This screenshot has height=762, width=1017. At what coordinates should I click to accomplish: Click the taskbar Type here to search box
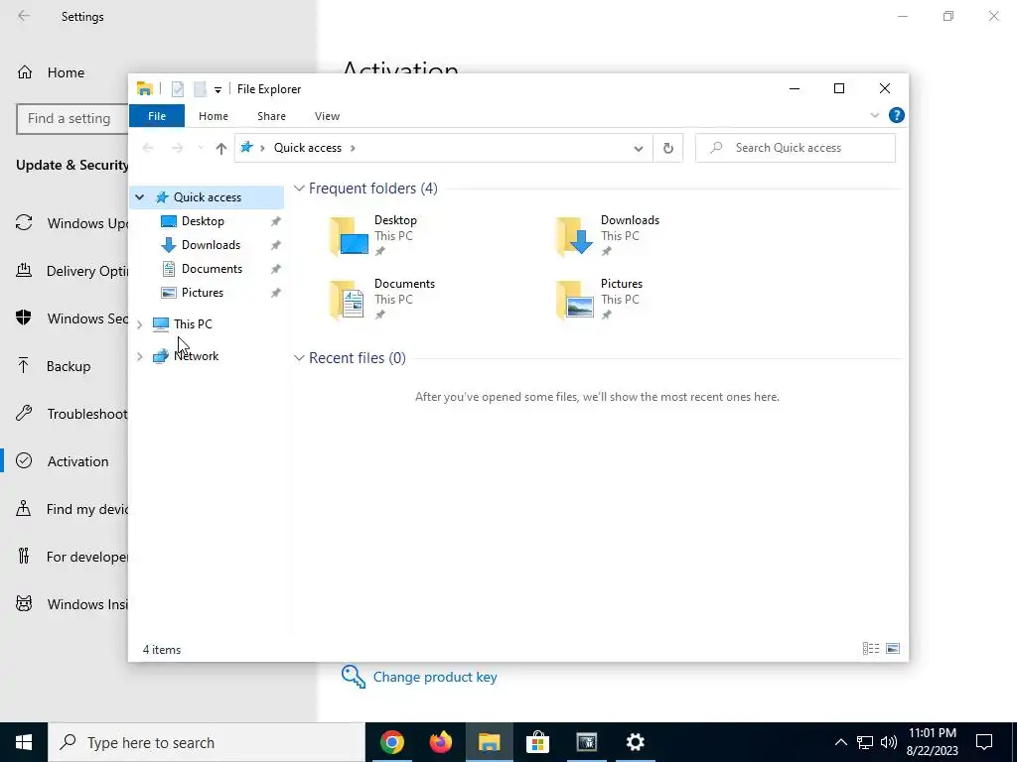pyautogui.click(x=207, y=742)
